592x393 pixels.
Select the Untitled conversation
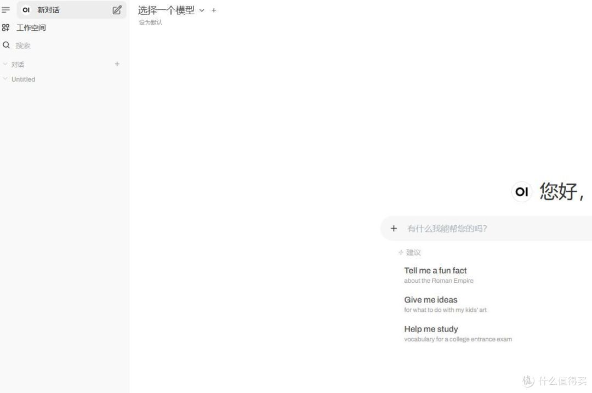point(24,79)
